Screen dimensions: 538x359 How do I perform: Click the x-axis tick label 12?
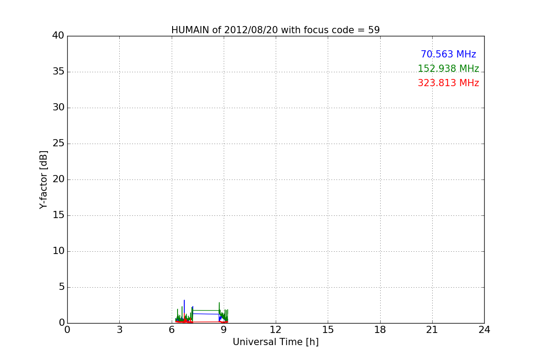276,329
